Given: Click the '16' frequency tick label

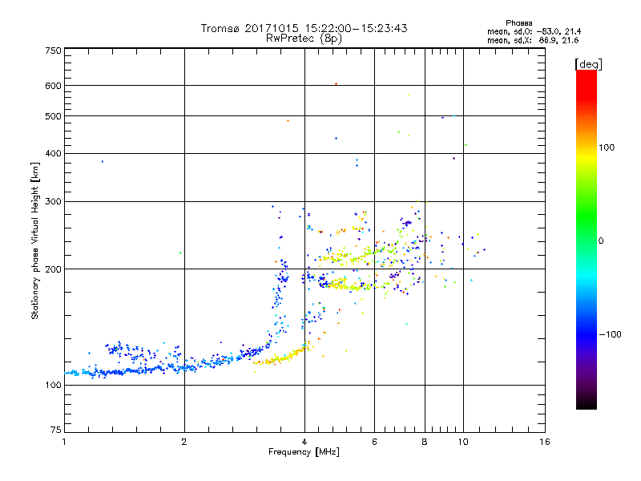Looking at the screenshot, I should tap(545, 442).
